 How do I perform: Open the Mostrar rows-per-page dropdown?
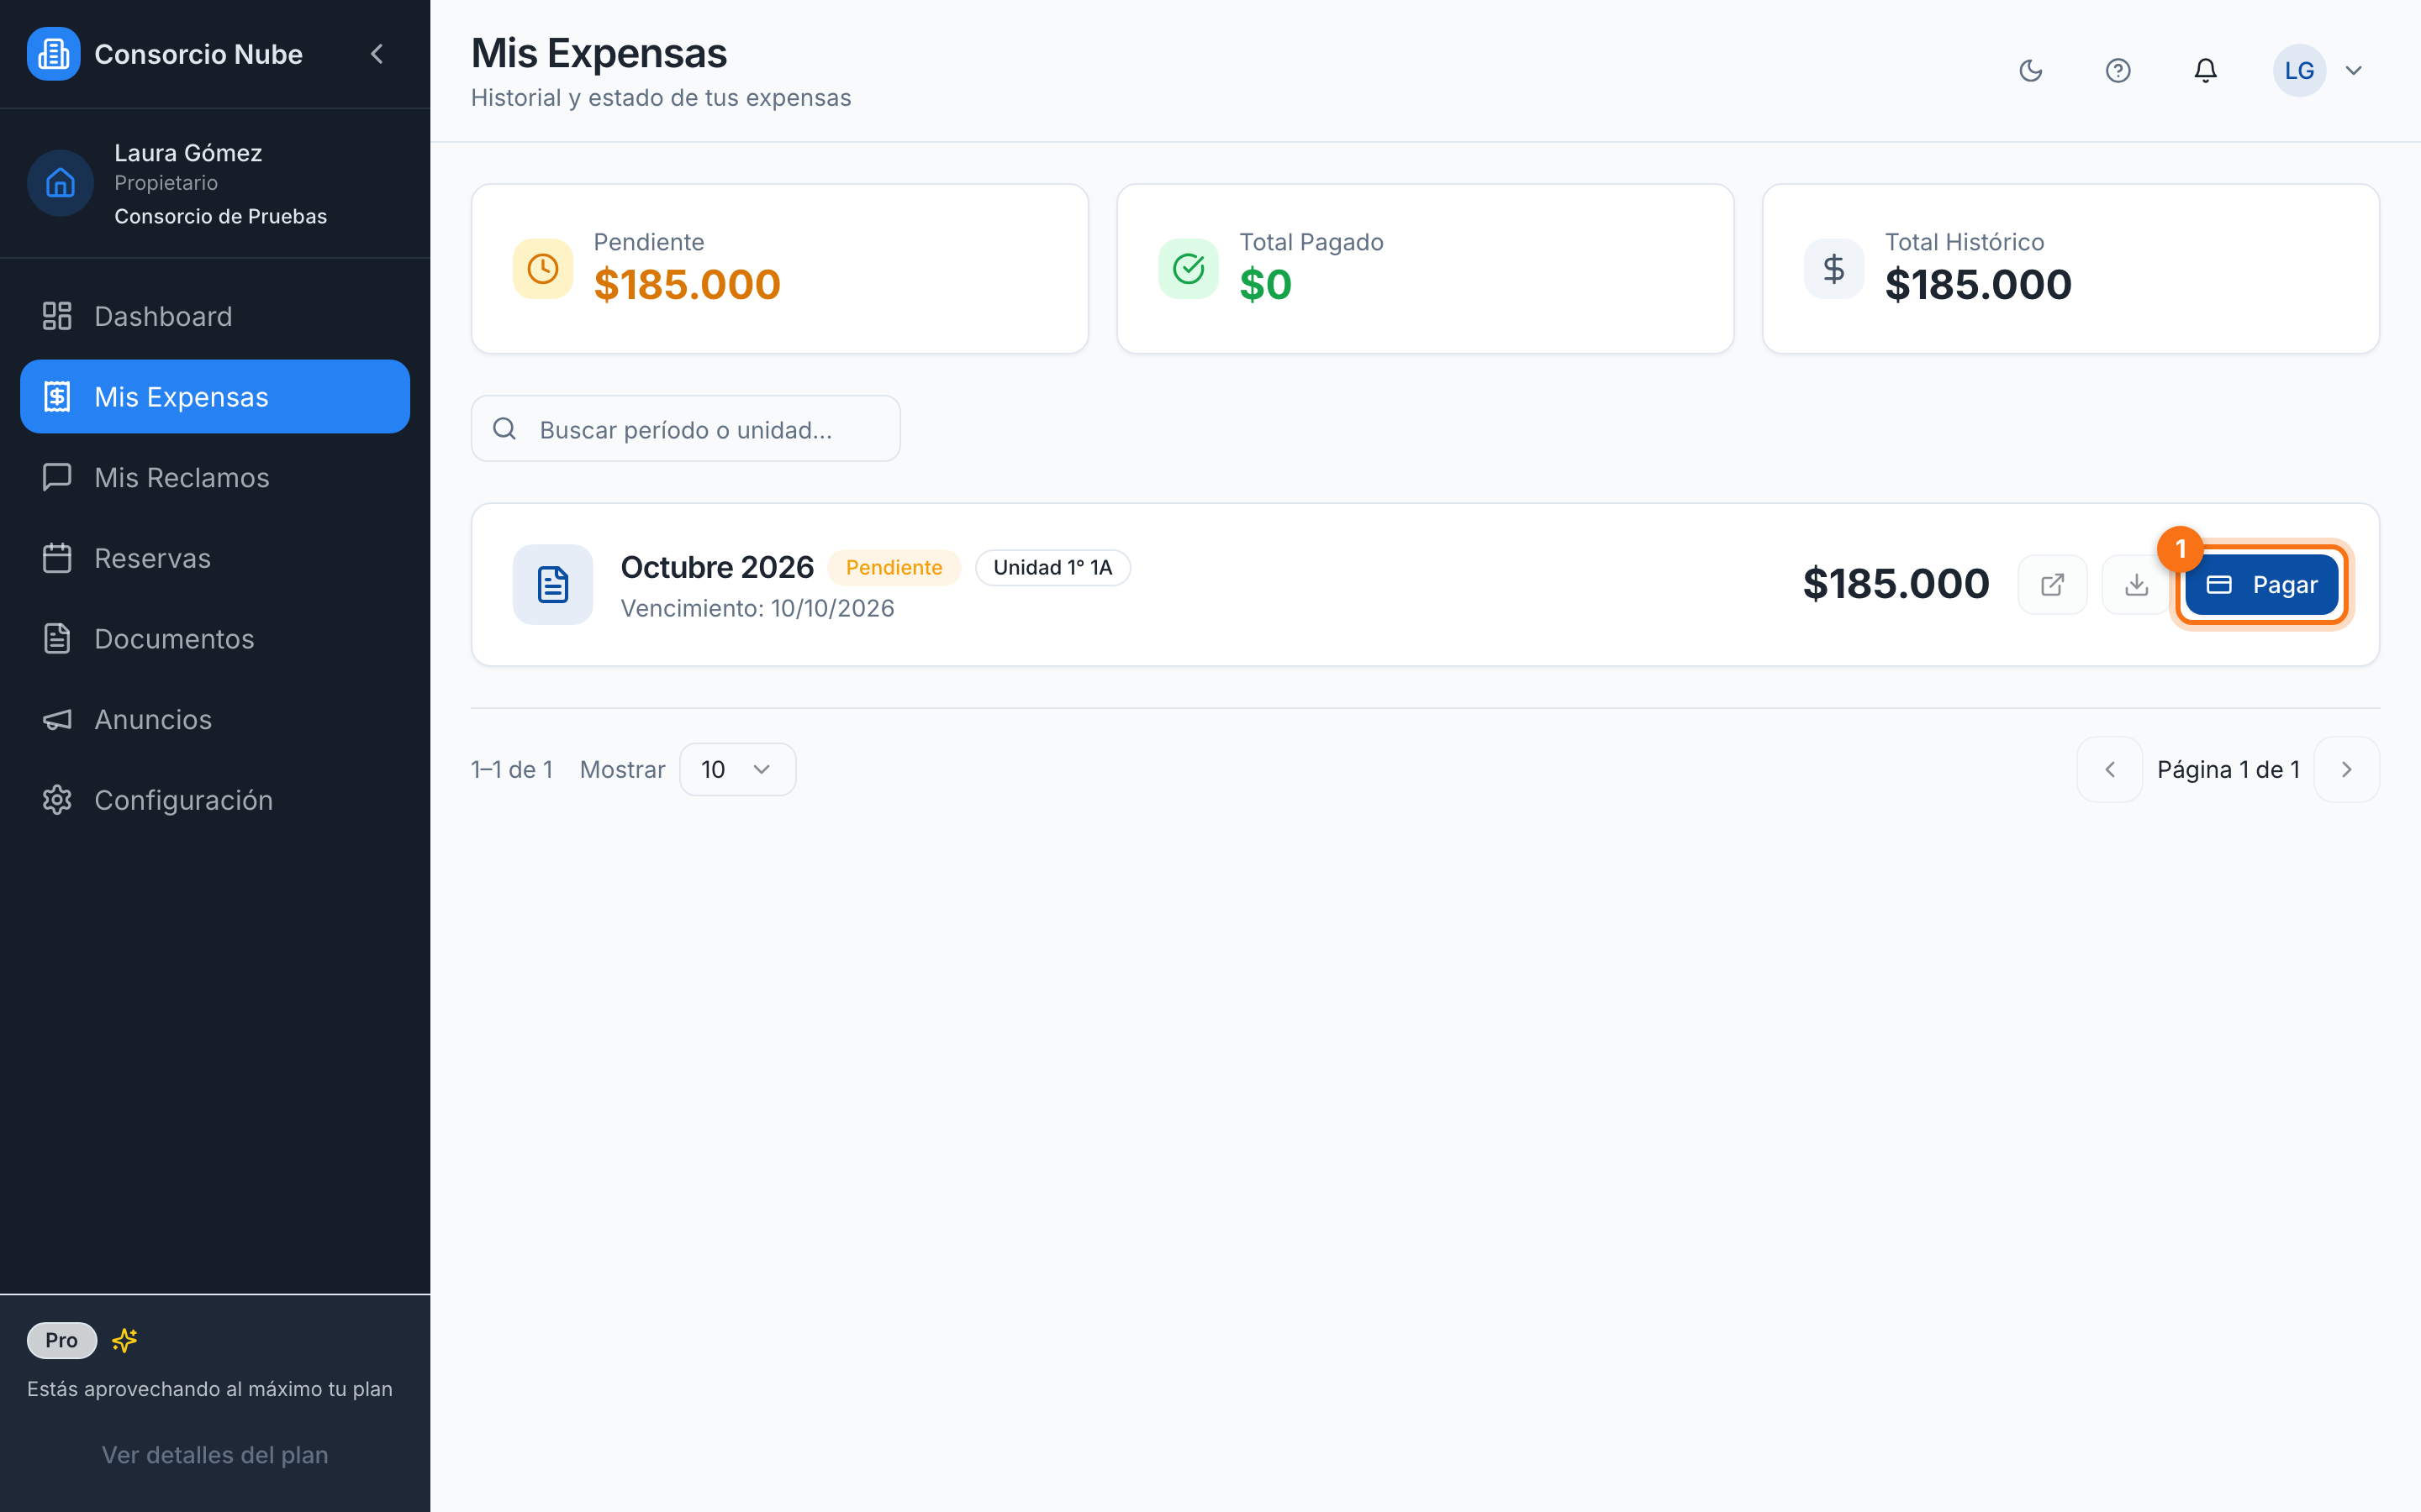737,769
